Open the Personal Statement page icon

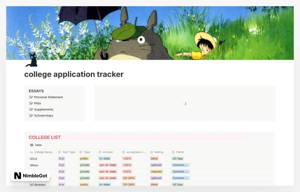pyautogui.click(x=31, y=97)
